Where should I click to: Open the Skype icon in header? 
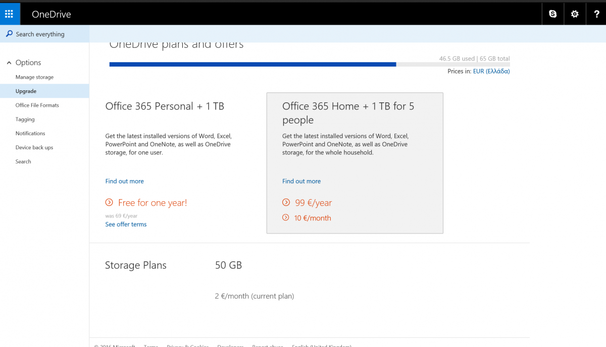pos(553,14)
